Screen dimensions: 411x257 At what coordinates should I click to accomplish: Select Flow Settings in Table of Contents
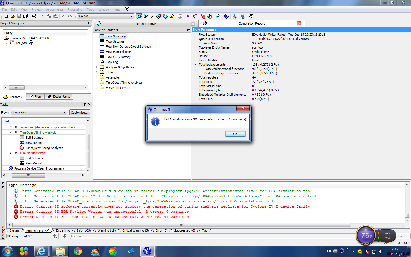point(115,41)
